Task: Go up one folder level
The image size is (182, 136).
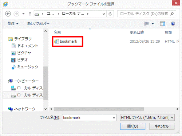Action: 30,14
